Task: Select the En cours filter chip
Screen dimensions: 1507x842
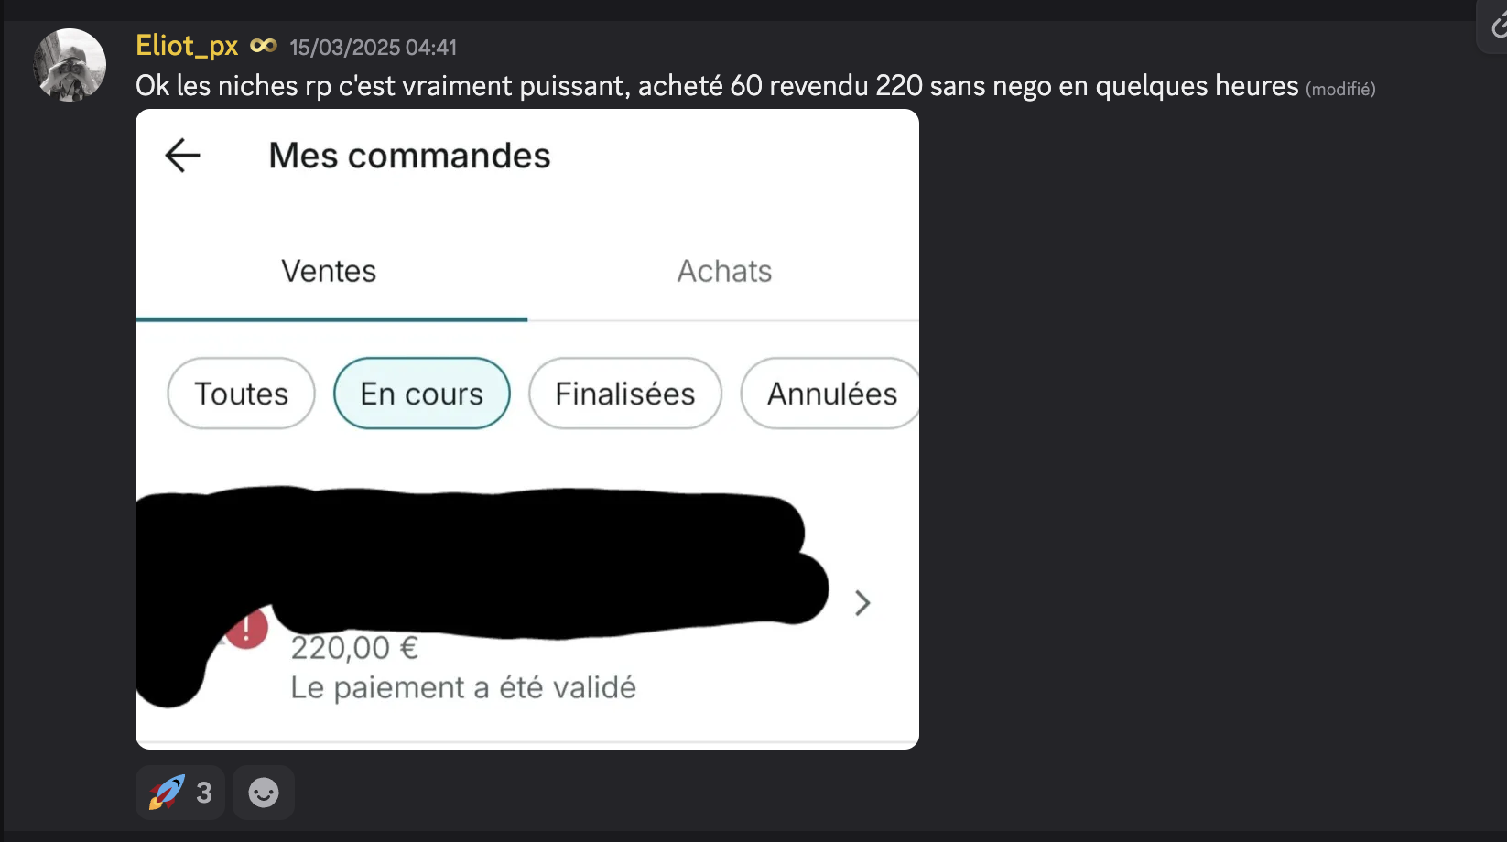Action: point(421,394)
